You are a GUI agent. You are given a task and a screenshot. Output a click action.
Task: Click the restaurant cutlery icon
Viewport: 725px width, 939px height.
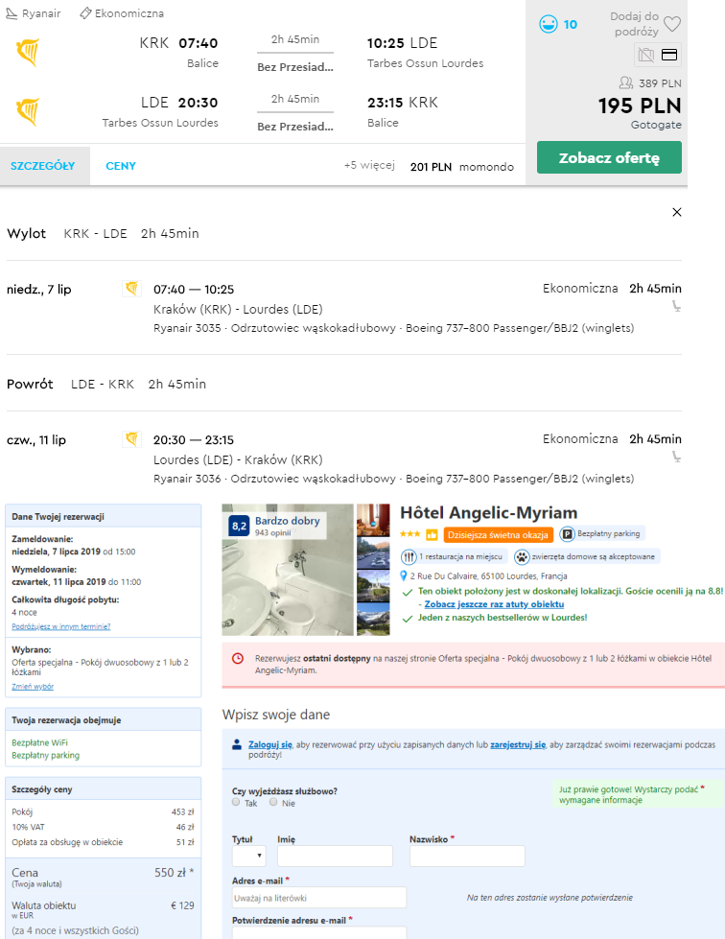409,557
